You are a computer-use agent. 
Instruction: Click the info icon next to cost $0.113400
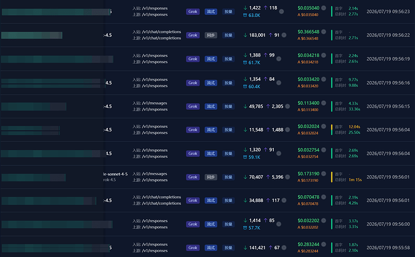click(x=324, y=103)
